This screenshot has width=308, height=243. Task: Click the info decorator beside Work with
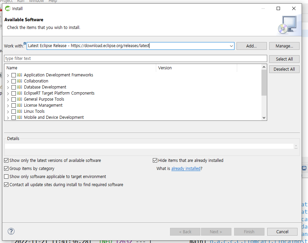tap(25, 43)
